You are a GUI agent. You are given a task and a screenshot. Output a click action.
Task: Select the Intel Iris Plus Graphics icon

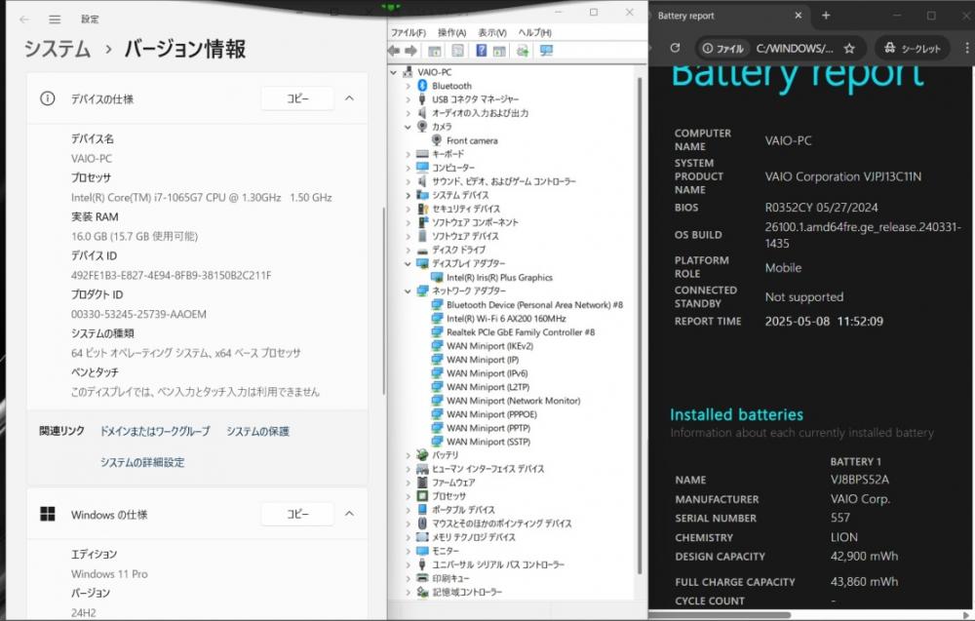point(437,277)
